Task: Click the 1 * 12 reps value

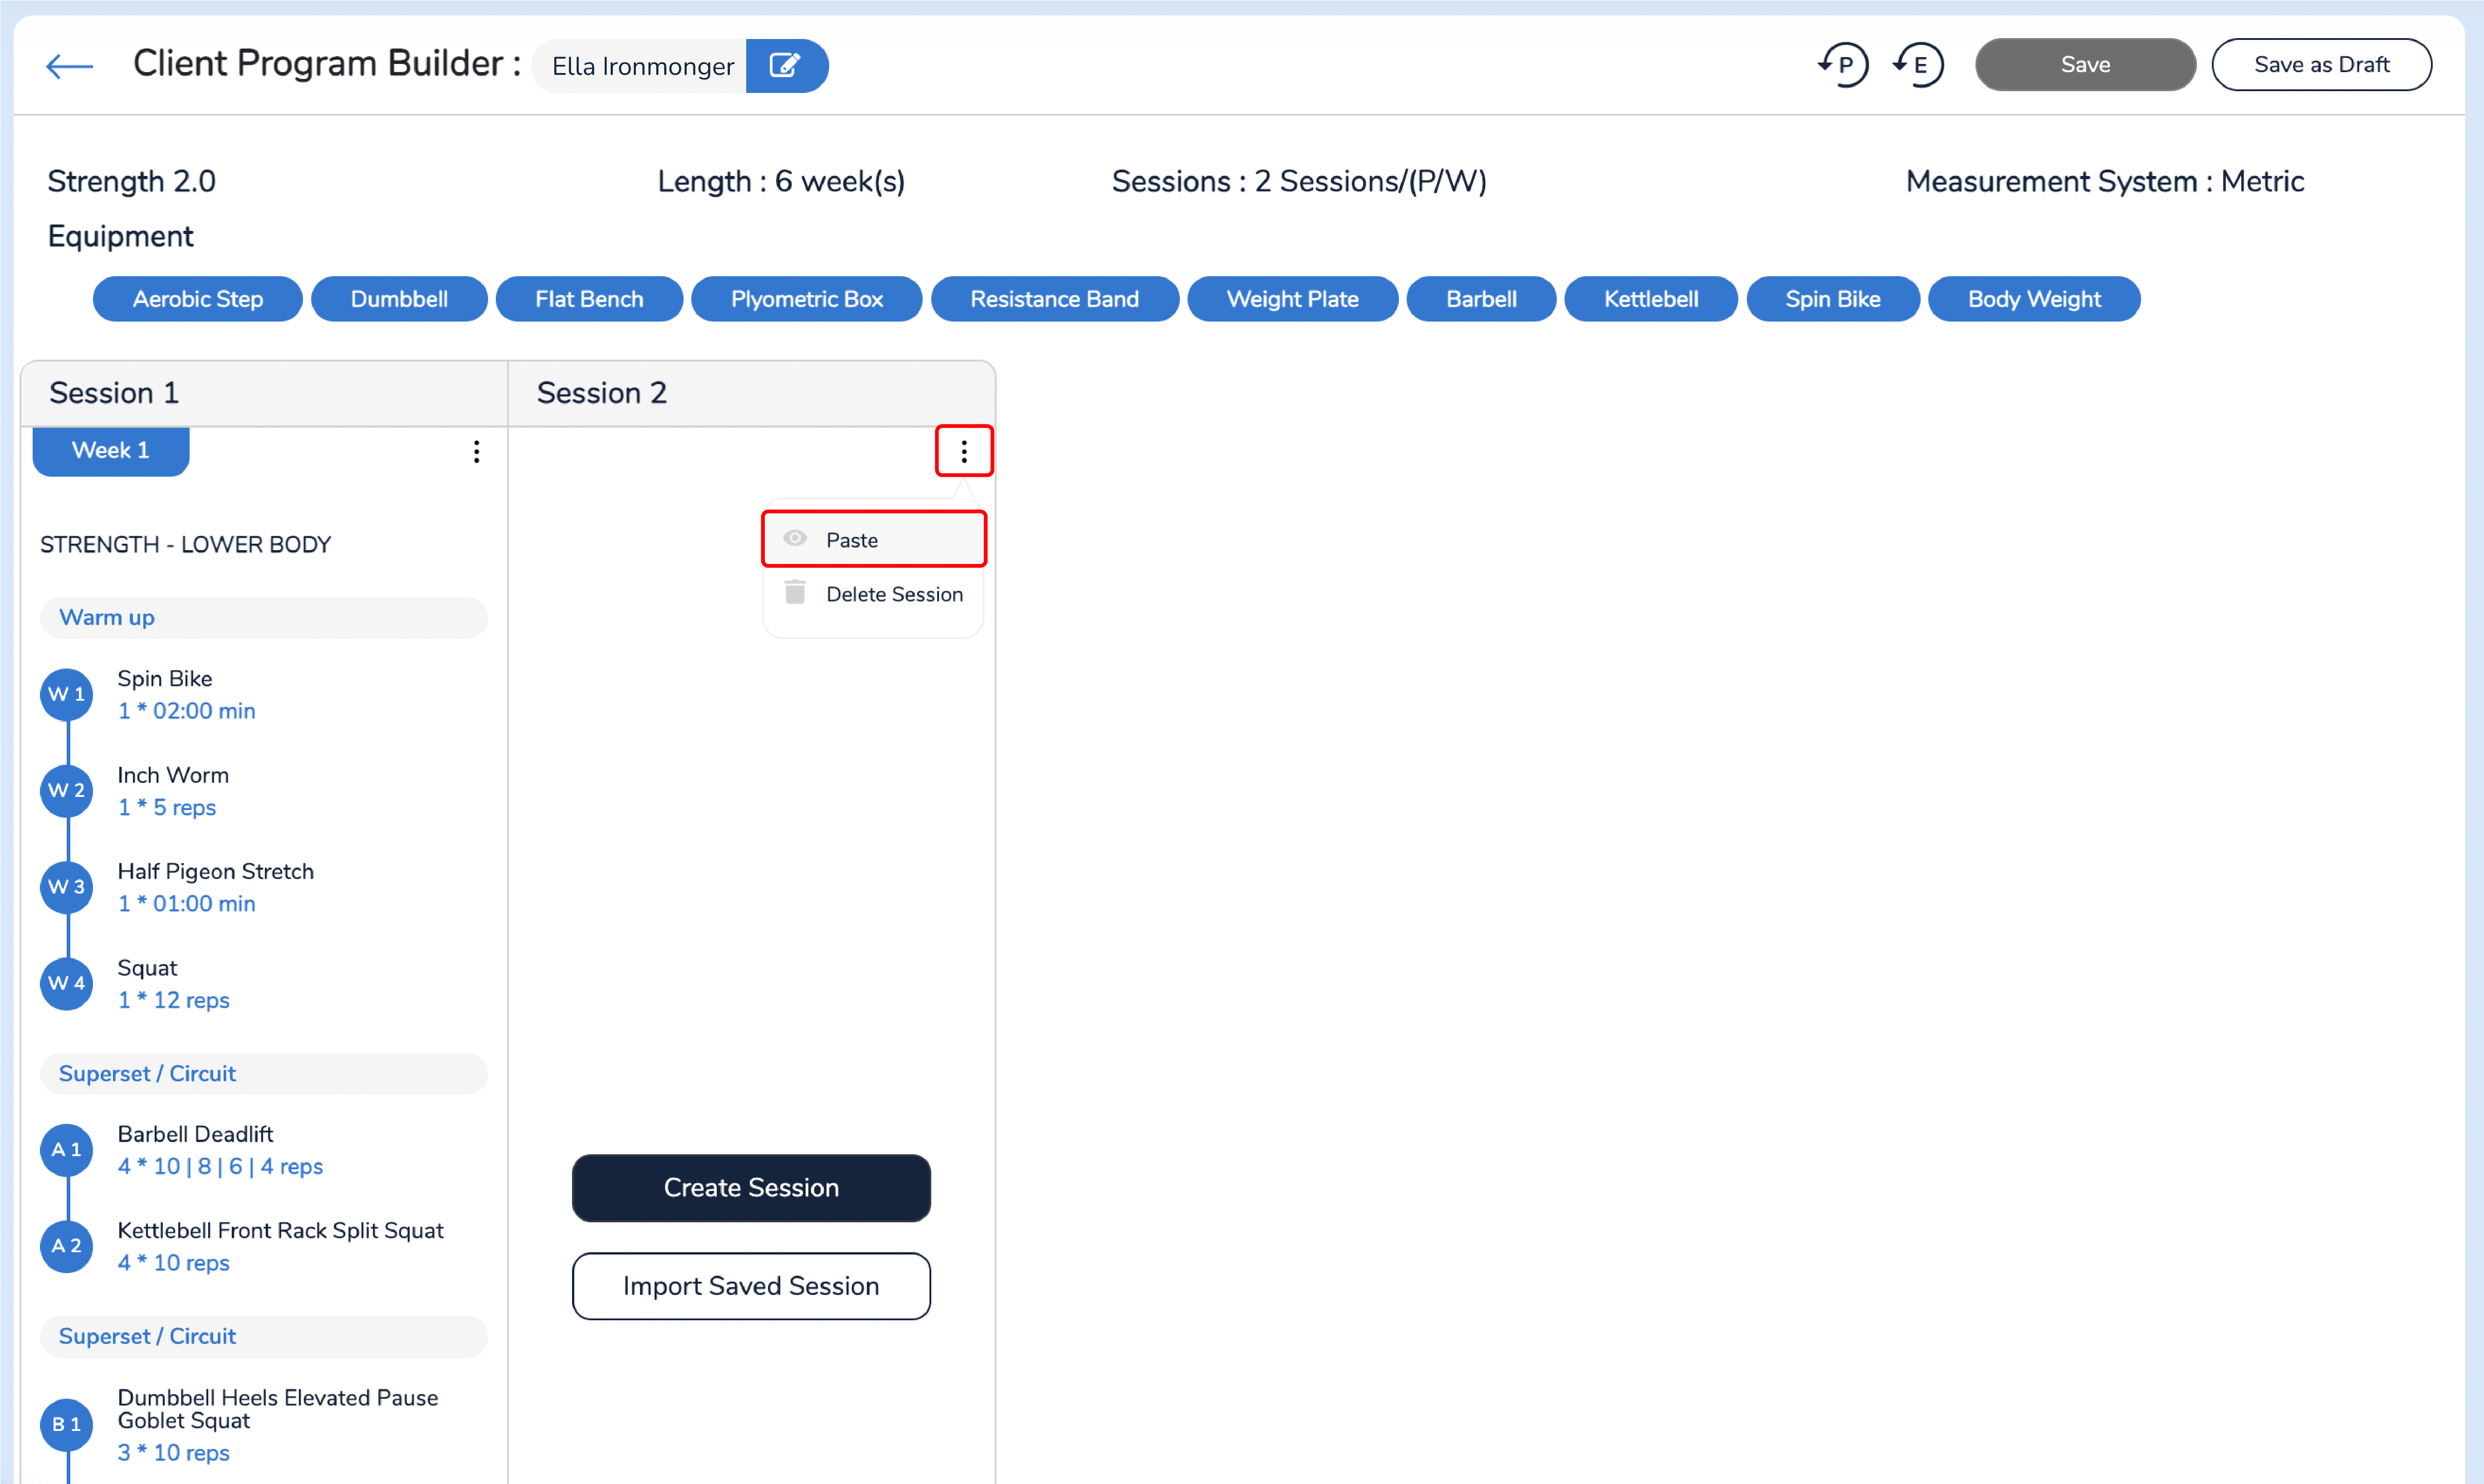Action: pos(174,1000)
